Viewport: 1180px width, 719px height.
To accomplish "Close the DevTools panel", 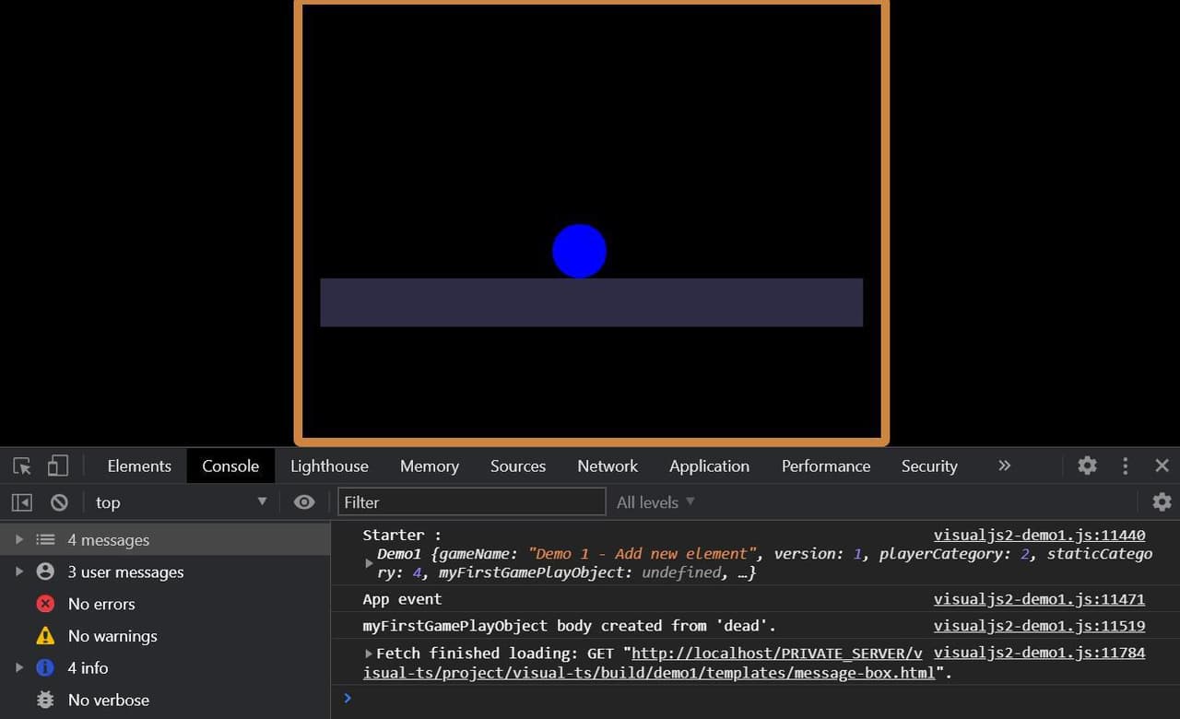I will pos(1162,466).
